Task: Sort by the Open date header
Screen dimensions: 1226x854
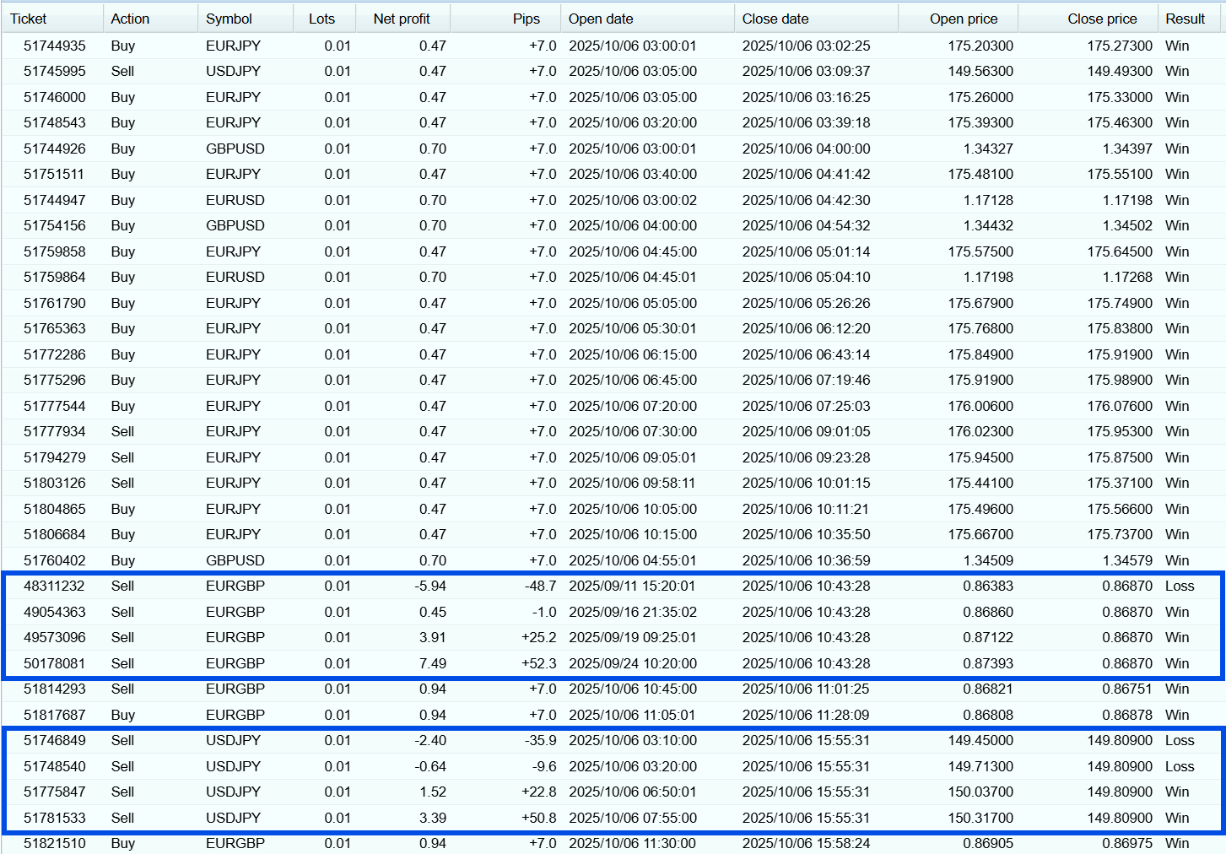Action: (x=601, y=19)
